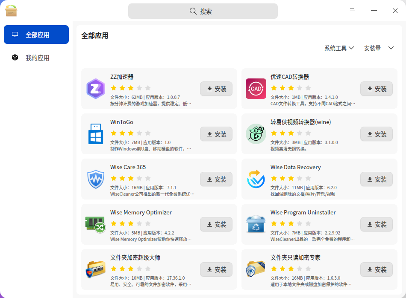Click 找回误删除的文档 description
406x298 pixels.
click(303, 194)
